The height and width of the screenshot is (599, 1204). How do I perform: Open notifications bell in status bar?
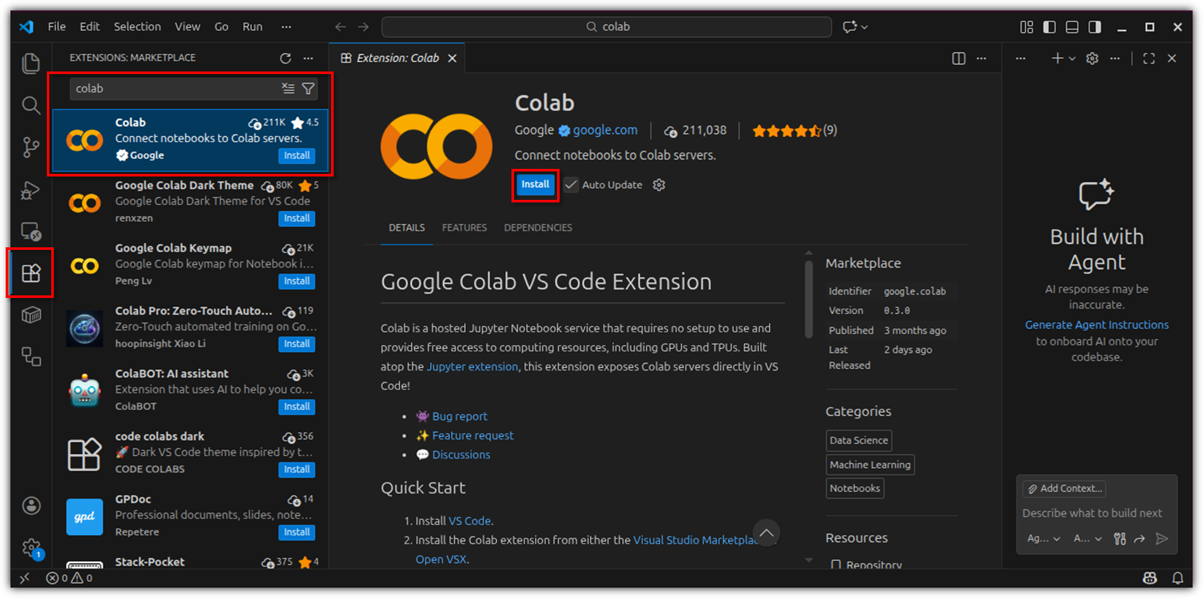click(1177, 578)
